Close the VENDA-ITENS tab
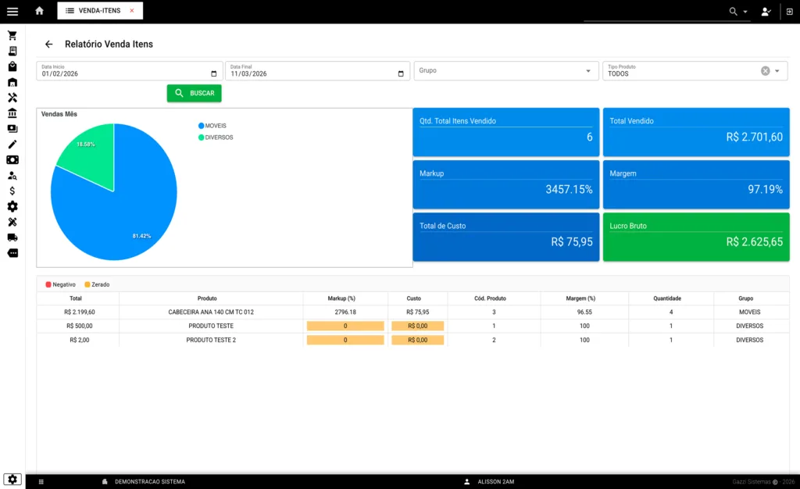This screenshot has width=800, height=489. [x=132, y=11]
